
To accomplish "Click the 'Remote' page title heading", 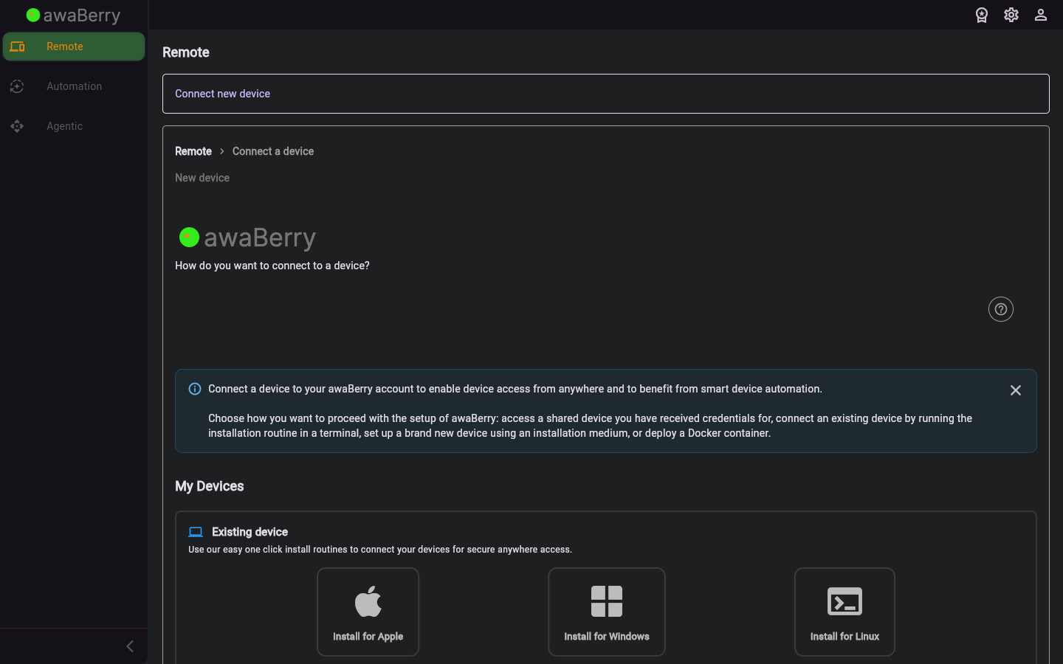I will coord(186,52).
